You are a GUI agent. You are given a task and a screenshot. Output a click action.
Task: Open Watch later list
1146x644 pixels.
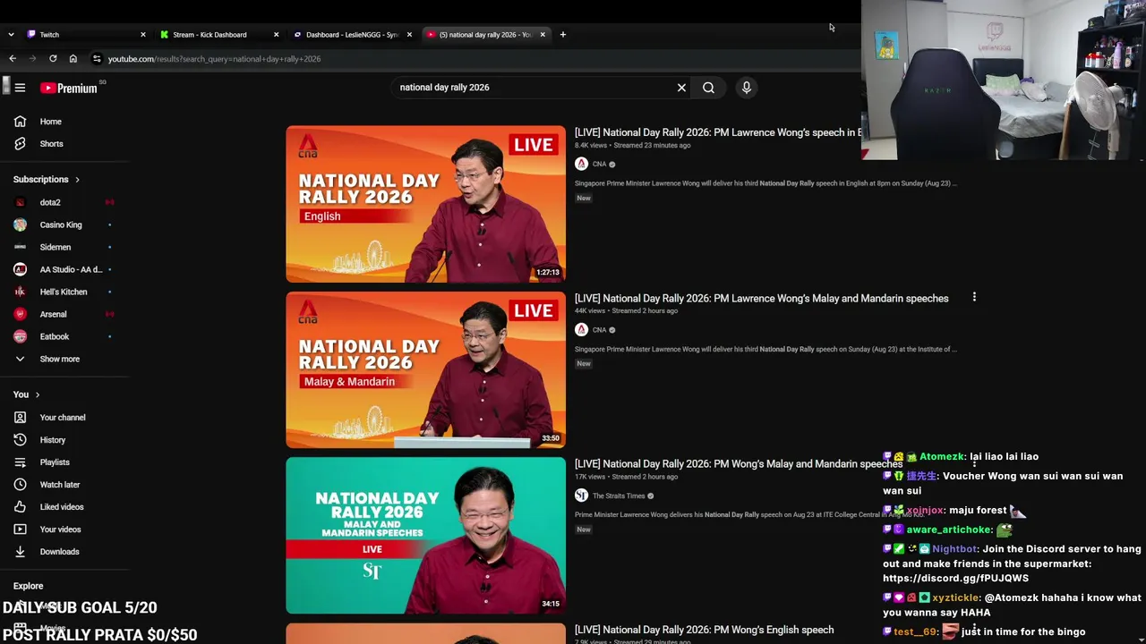[x=60, y=485]
